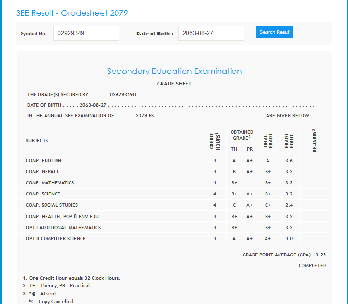348x304 pixels.
Task: Click the CREDIT HOURS column header
Action: (215, 141)
